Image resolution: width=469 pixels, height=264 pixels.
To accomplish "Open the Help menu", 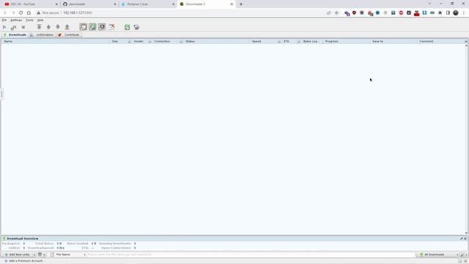I will pos(40,20).
